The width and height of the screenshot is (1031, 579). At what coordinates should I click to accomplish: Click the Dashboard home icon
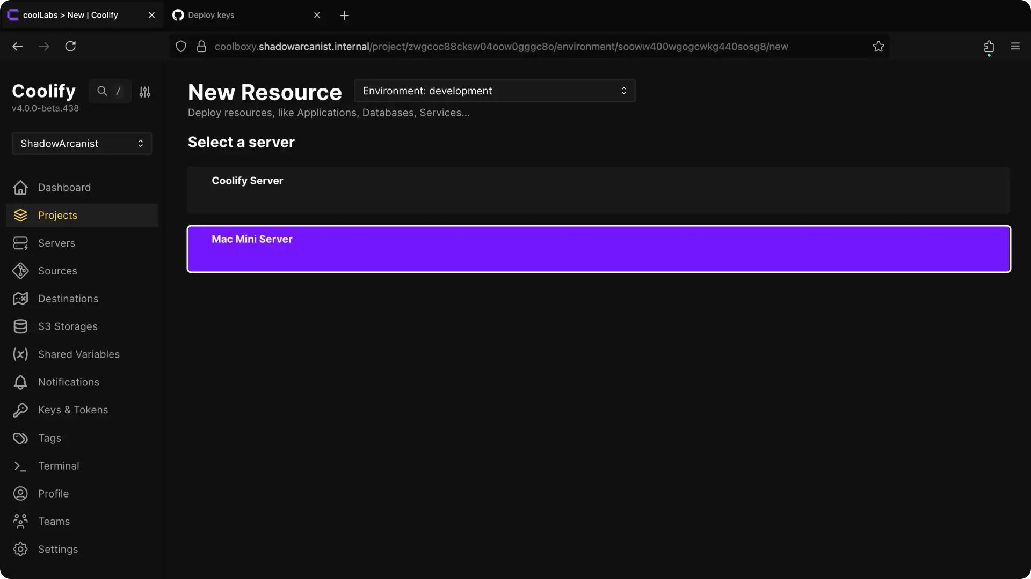coord(20,188)
